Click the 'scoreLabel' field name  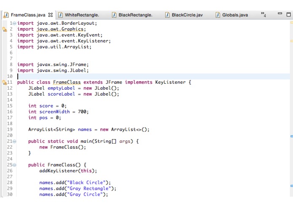click(61, 94)
